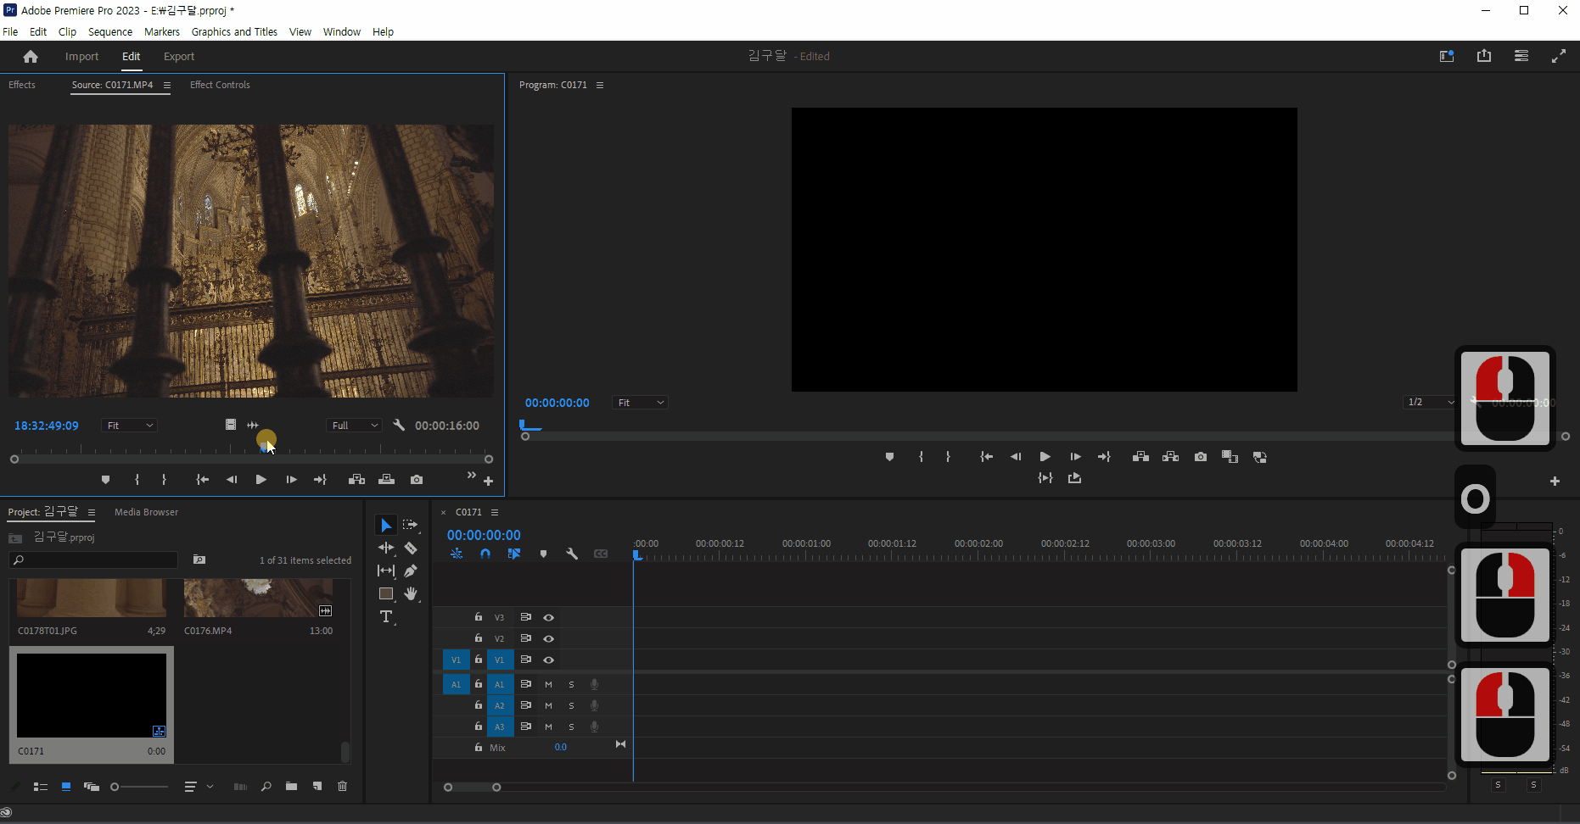The width and height of the screenshot is (1580, 824).
Task: Open Source playback resolution Full dropdown
Action: point(354,426)
